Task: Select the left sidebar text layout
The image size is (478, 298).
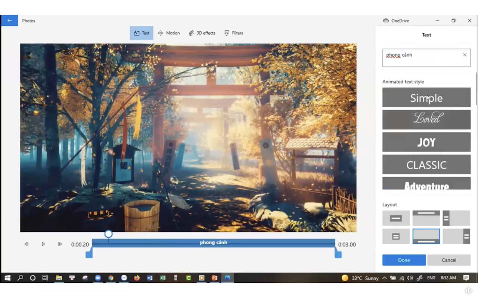Action: 456,218
